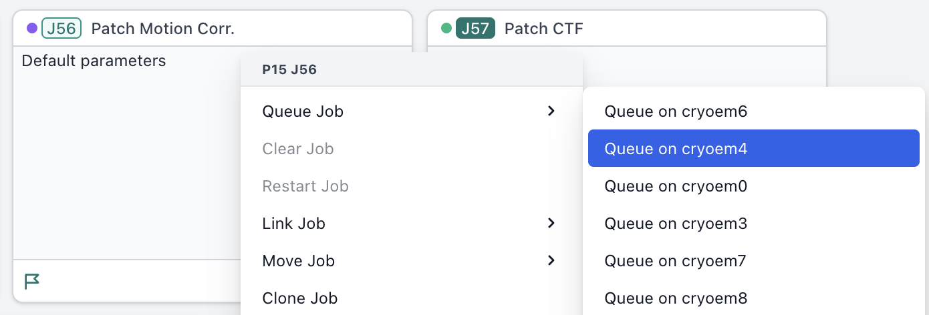Click the Link Job menu entry
This screenshot has height=315, width=929.
294,223
